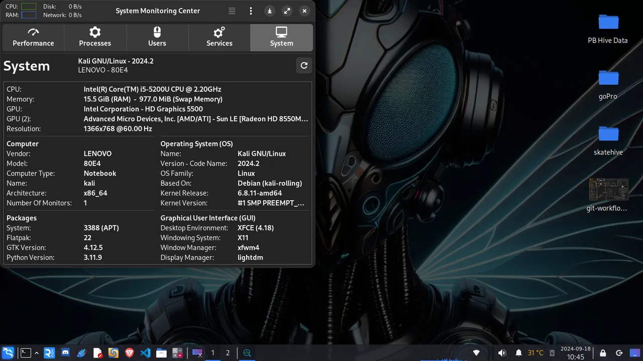The height and width of the screenshot is (361, 643).
Task: Click the Display Manager value lightdm
Action: 250,257
